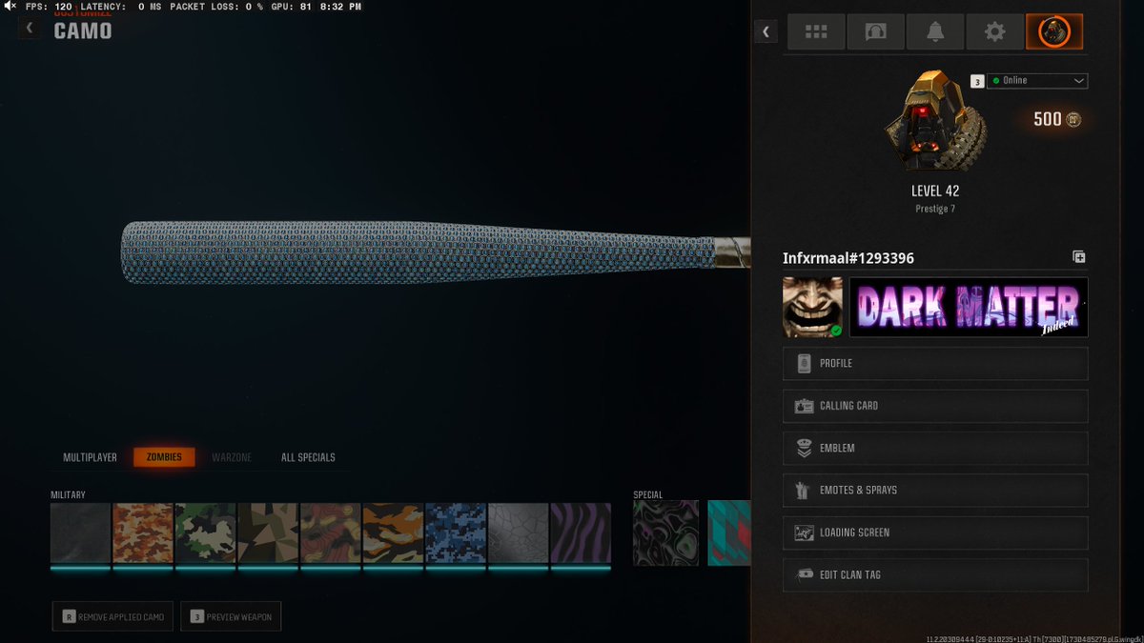Select the red-brown topographic camo swatch

point(331,533)
